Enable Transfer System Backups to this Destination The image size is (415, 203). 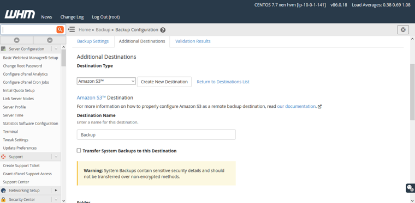tap(79, 151)
